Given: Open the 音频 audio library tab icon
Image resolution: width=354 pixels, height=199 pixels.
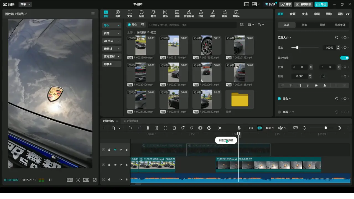Looking at the screenshot, I should [118, 14].
